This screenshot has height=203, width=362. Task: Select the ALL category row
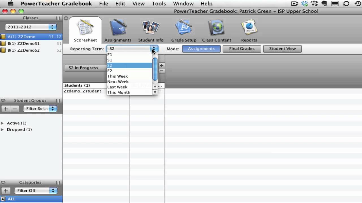point(31,199)
